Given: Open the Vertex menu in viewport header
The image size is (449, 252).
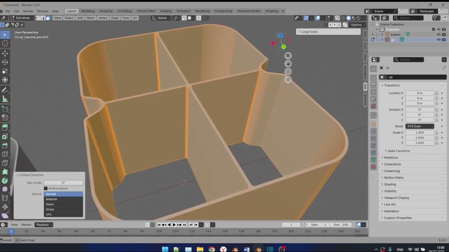Looking at the screenshot, I should tap(103, 18).
